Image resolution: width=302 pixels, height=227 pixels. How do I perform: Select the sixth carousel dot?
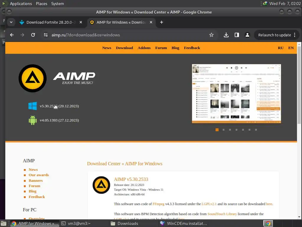[x=250, y=130]
